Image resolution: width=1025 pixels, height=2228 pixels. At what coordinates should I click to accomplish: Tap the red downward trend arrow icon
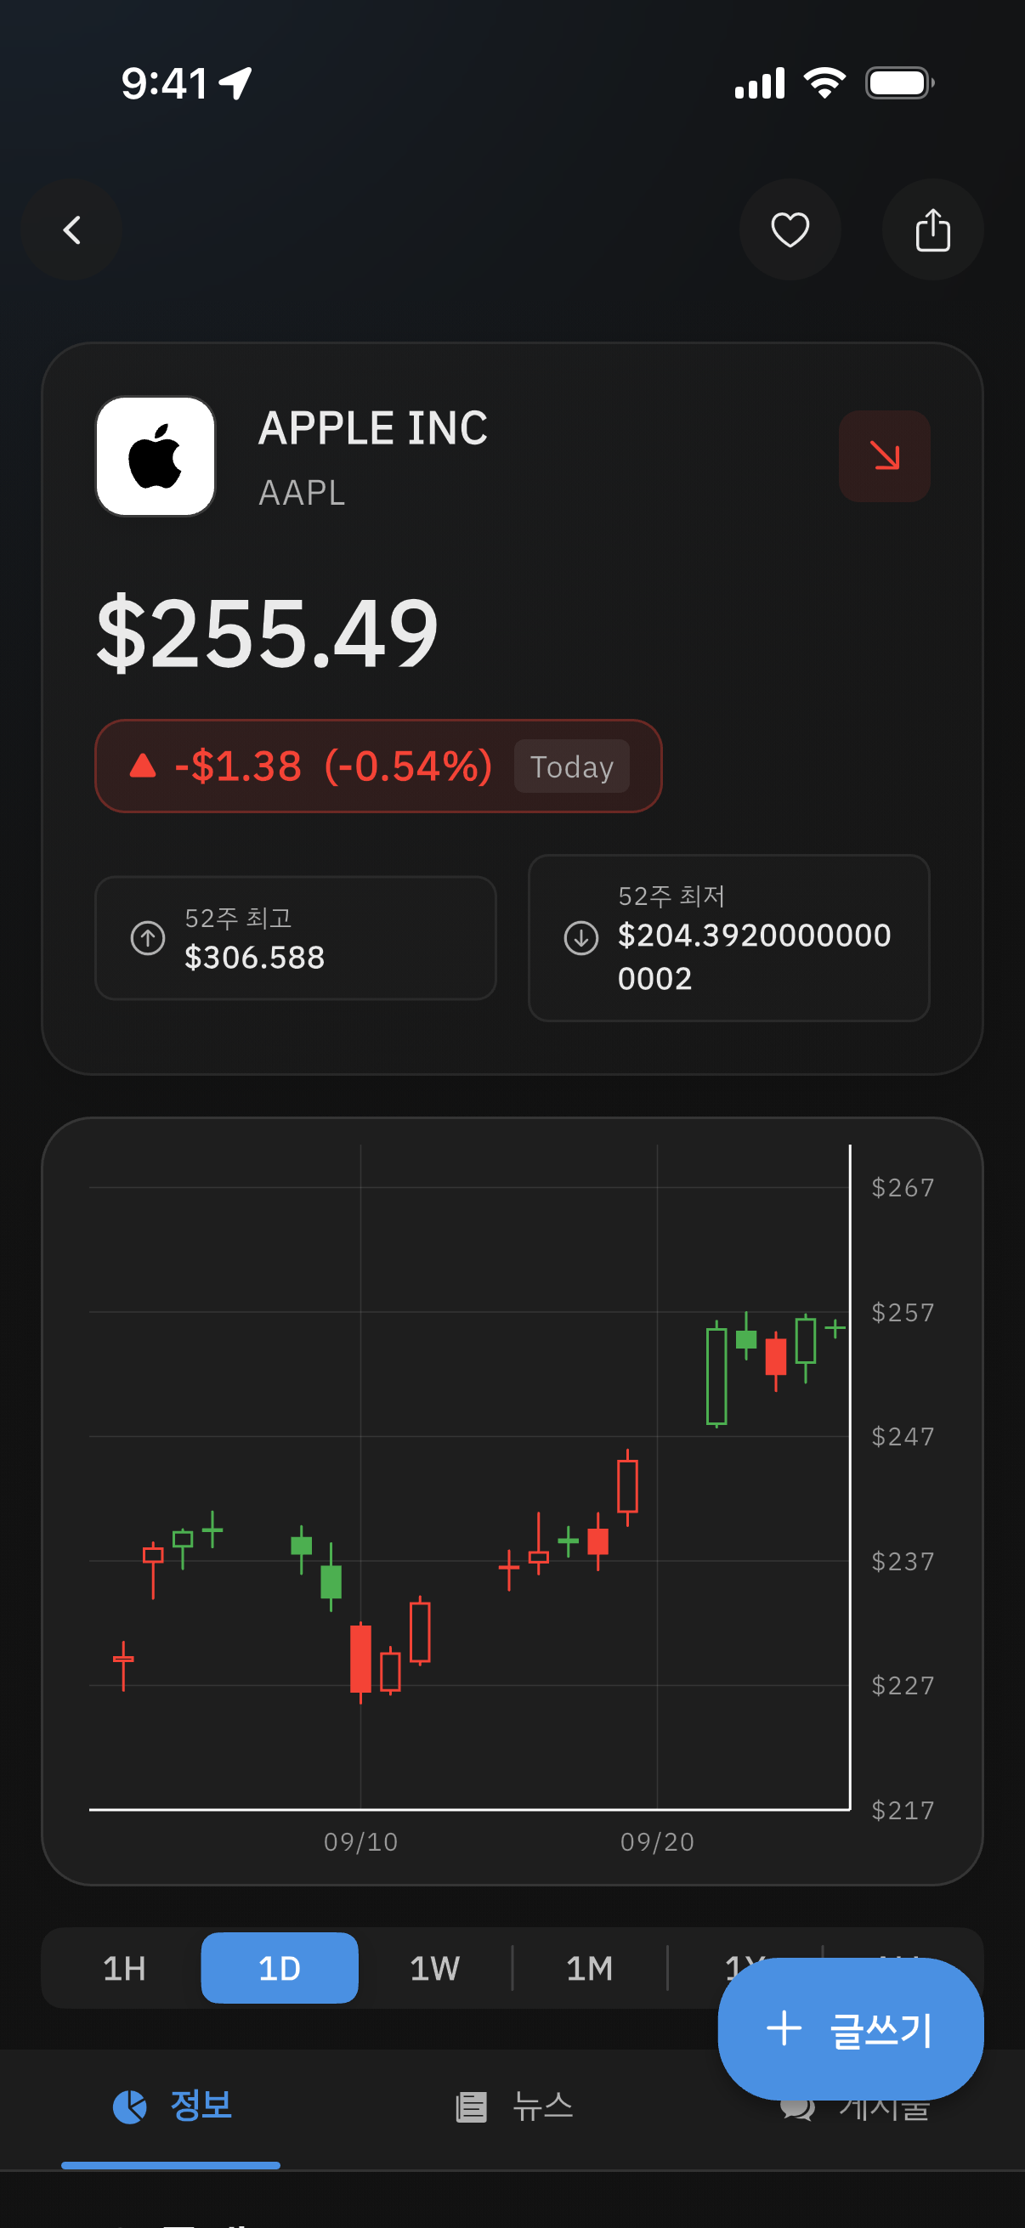click(x=884, y=456)
